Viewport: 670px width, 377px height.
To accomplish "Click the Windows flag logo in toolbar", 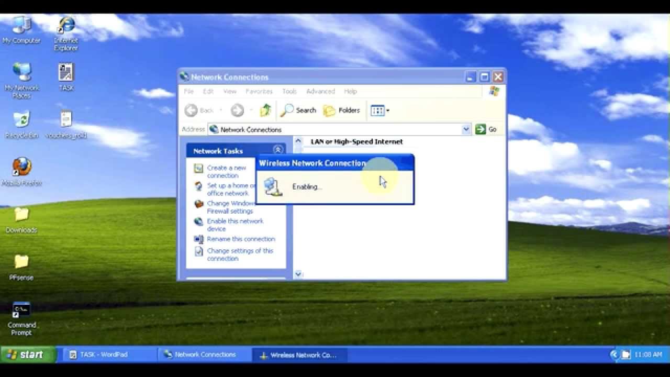I will [494, 91].
